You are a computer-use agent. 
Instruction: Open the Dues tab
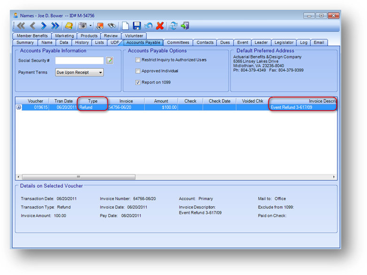[x=225, y=43]
